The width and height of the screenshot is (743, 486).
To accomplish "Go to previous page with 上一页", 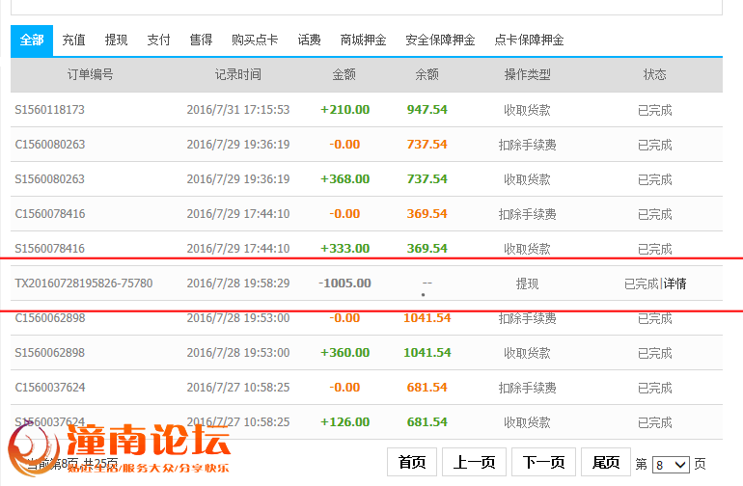I will [475, 462].
